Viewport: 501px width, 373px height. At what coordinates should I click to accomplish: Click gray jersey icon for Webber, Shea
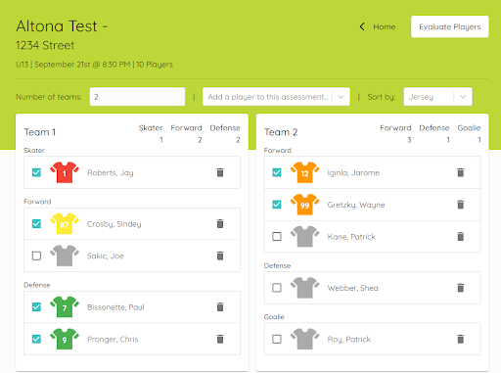(304, 288)
